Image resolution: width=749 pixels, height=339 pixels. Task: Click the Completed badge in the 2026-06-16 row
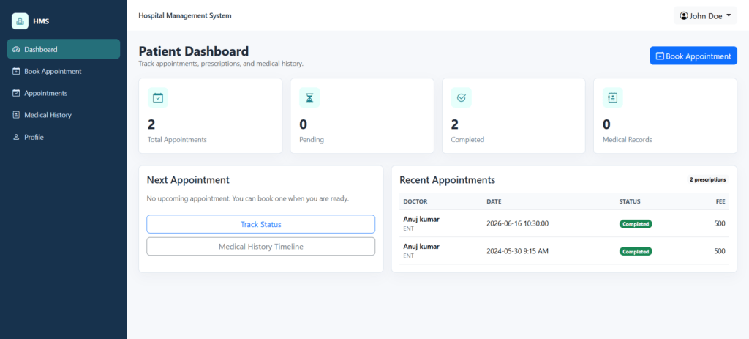click(x=636, y=224)
